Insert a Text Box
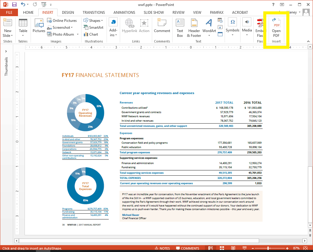Viewport: 313px width, 252px height. (180, 28)
